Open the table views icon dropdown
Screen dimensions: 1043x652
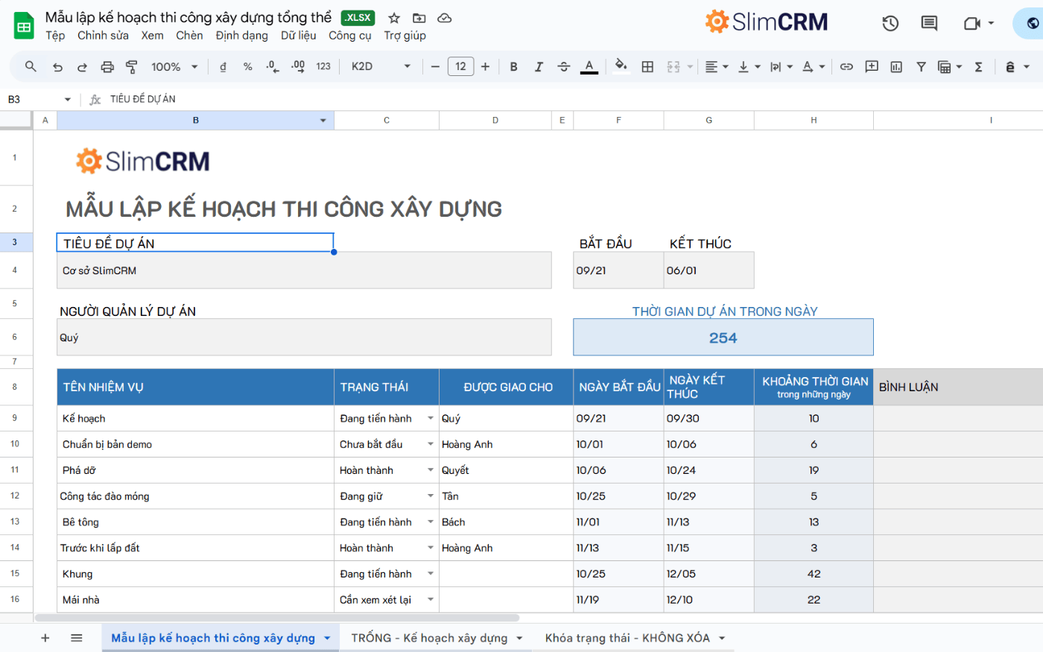949,67
